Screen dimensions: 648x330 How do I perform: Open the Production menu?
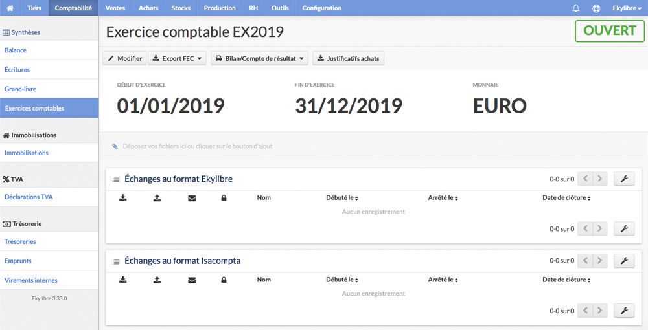[220, 8]
